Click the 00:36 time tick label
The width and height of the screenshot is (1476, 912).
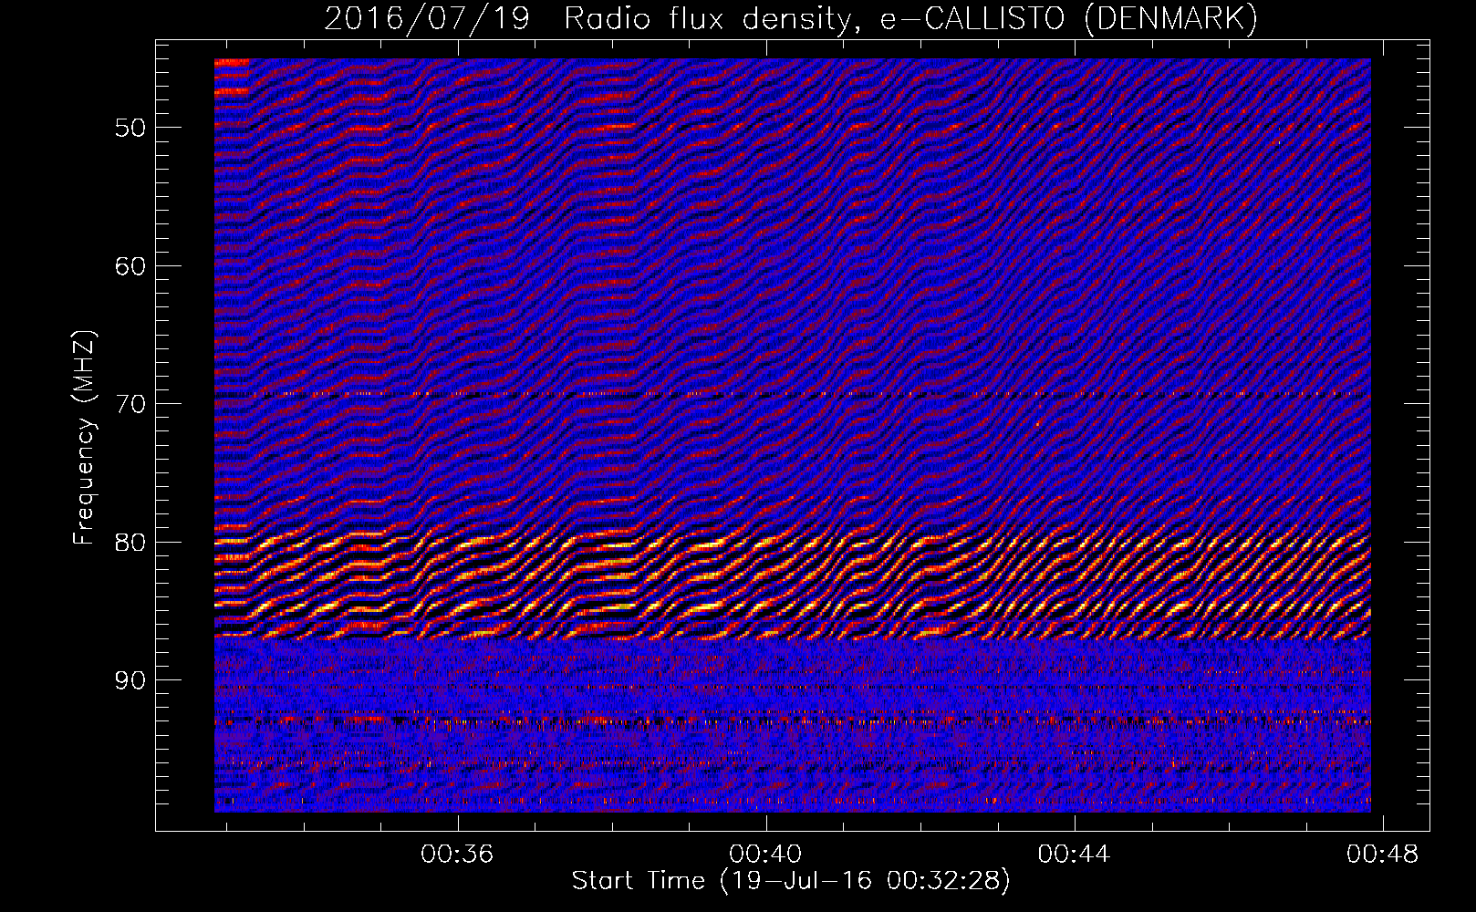click(x=457, y=854)
